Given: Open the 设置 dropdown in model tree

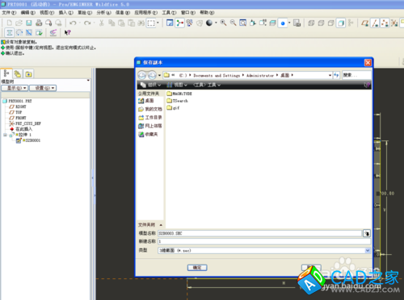Looking at the screenshot, I should tap(43, 88).
